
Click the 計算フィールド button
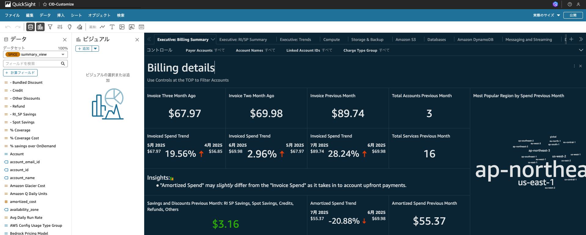point(20,73)
